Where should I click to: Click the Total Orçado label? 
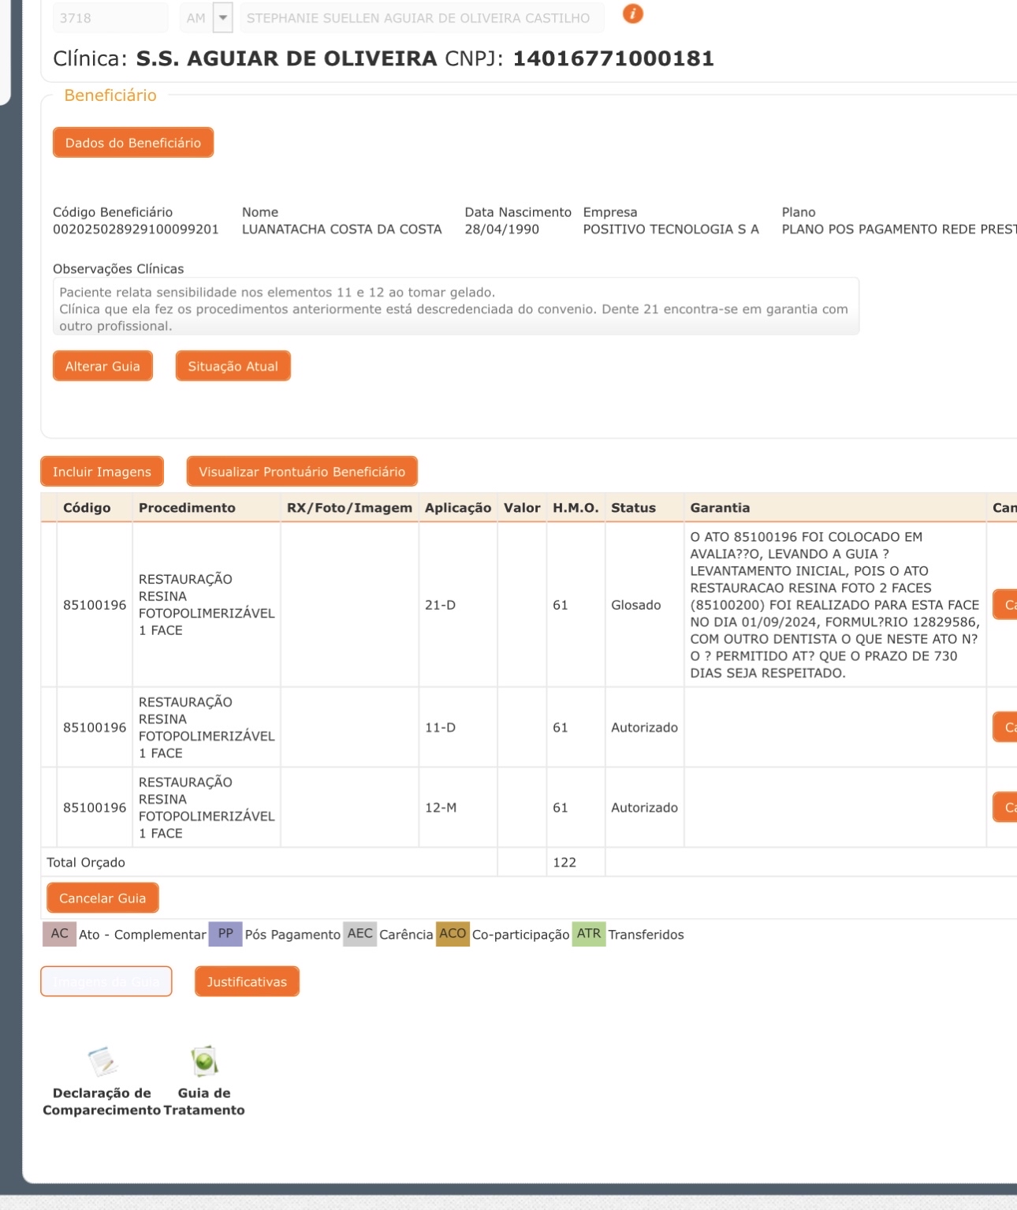86,862
